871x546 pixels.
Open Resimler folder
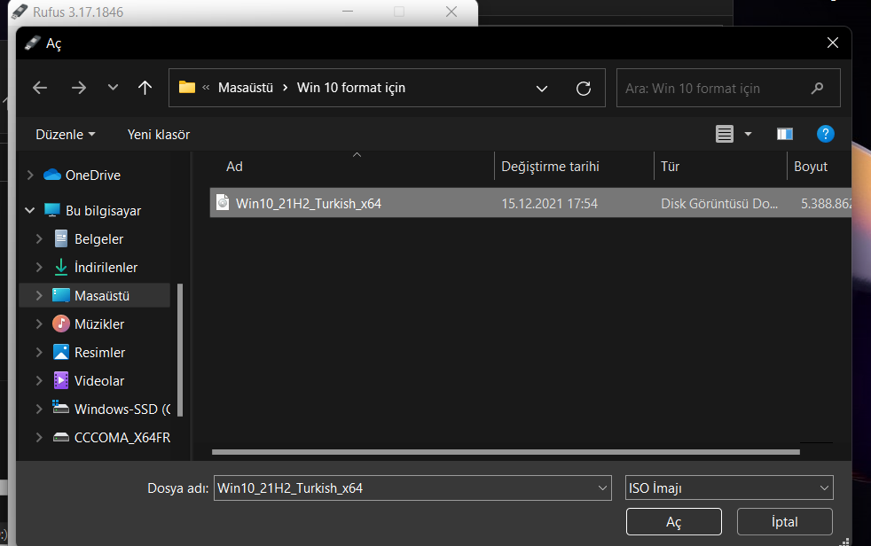[99, 353]
